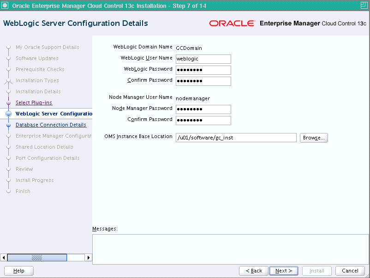Click the Browse button for OMS location
This screenshot has width=370, height=278.
tap(314, 138)
